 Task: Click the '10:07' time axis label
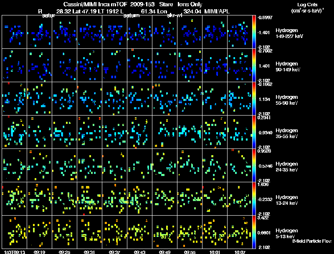click(240, 252)
